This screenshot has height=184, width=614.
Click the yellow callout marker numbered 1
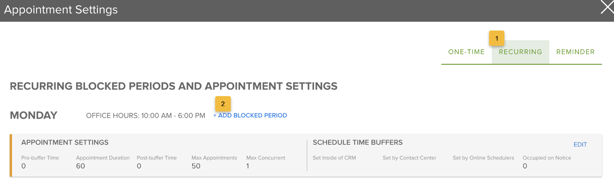point(497,38)
